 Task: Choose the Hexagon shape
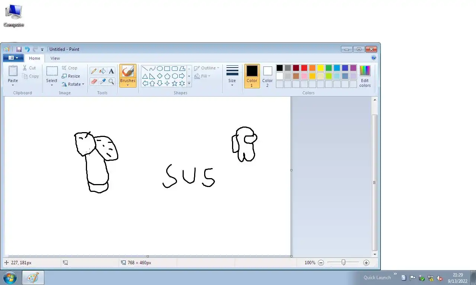point(175,76)
